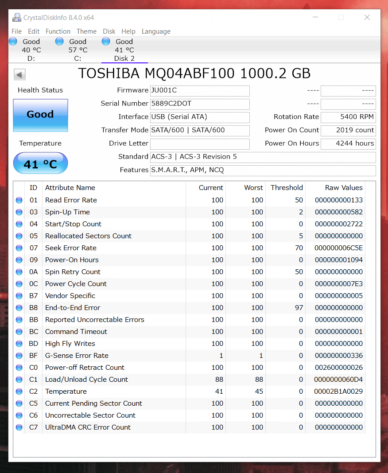Select the Disk 2 tab
This screenshot has width=388, height=473.
tap(124, 50)
